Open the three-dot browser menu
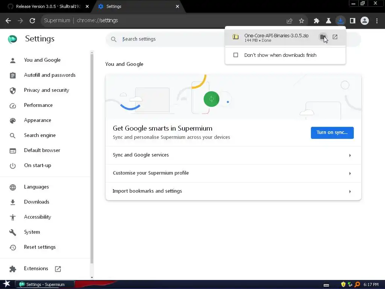This screenshot has height=289, width=385. pyautogui.click(x=377, y=21)
